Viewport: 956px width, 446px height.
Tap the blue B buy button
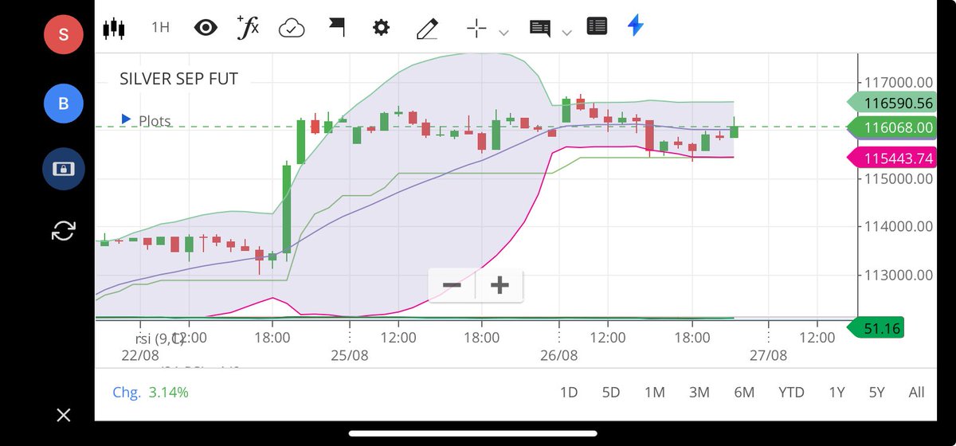63,103
